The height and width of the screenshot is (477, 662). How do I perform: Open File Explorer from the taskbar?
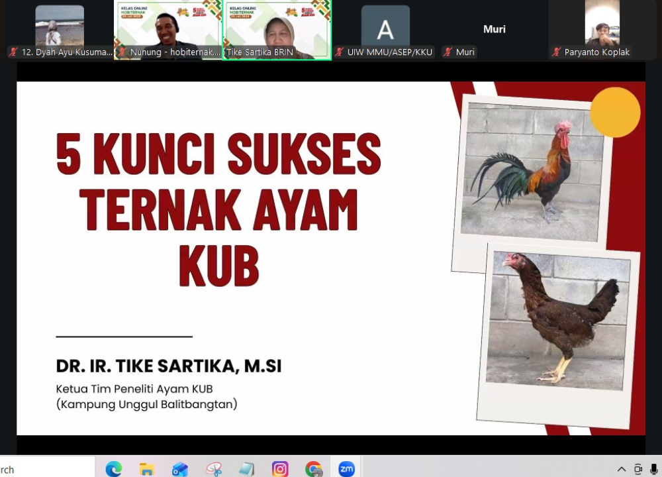pos(146,469)
